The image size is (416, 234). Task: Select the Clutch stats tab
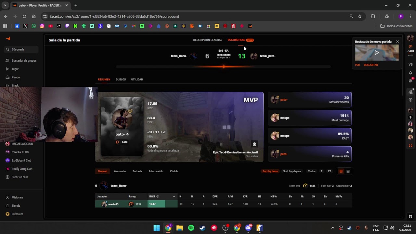point(174,171)
